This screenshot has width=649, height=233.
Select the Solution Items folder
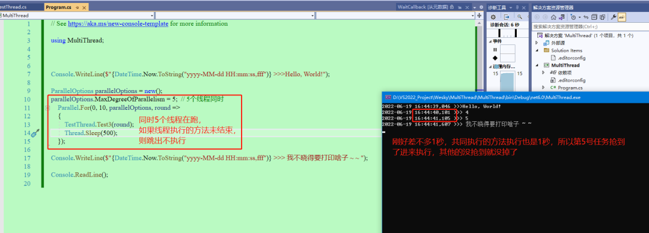(567, 50)
